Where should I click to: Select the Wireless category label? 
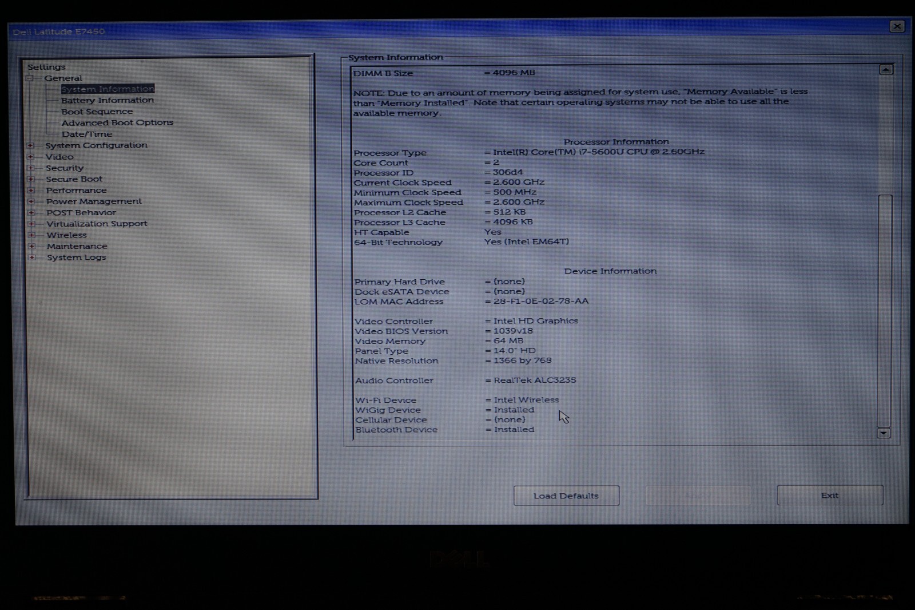click(67, 235)
